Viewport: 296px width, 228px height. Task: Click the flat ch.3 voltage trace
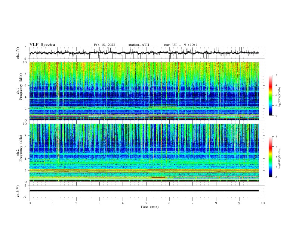[144, 191]
